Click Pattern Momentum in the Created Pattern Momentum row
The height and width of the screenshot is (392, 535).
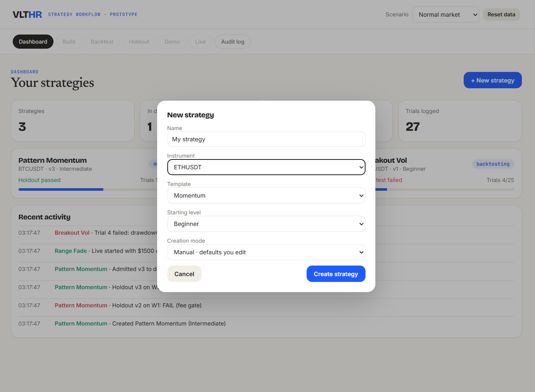click(x=81, y=324)
